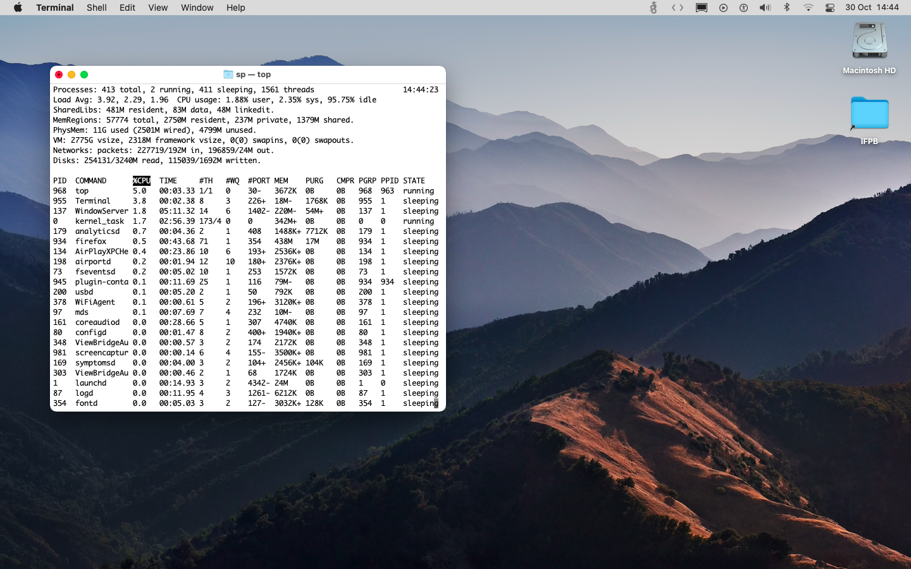Click the MEM column header
This screenshot has height=569, width=911.
tap(281, 181)
